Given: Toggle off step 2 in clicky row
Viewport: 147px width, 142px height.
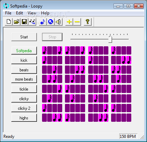Looking at the screenshot, I should [x=50, y=98].
